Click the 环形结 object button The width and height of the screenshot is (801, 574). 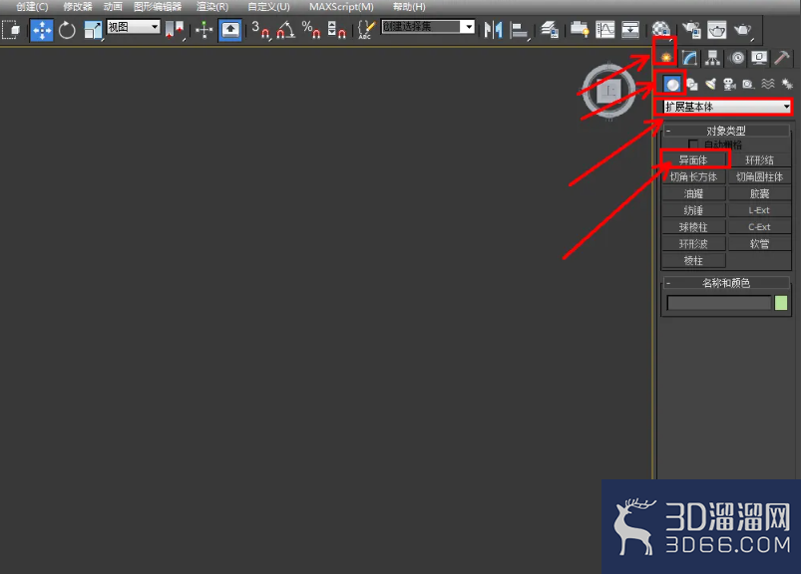(759, 160)
